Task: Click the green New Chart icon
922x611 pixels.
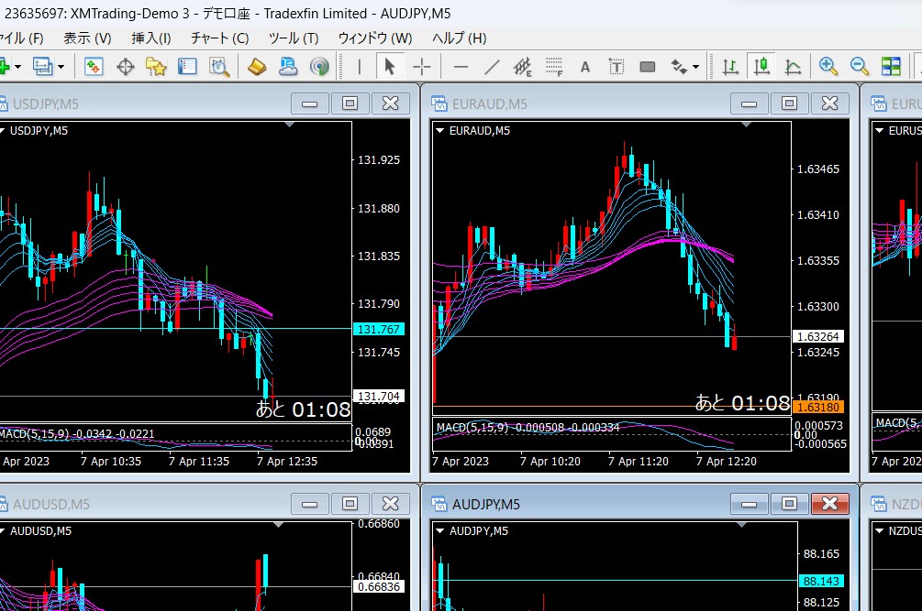Action: click(4, 66)
